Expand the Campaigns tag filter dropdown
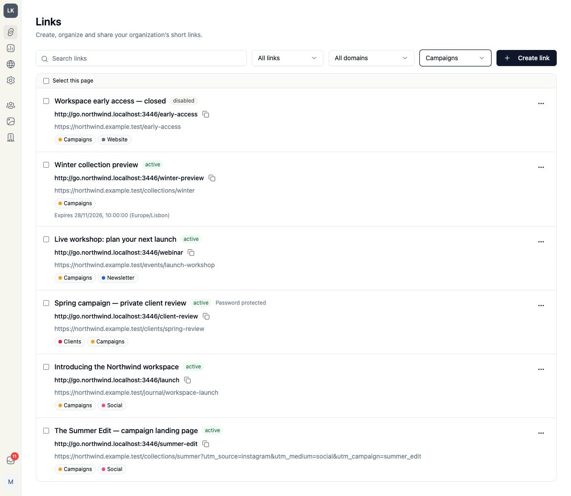 coord(455,58)
